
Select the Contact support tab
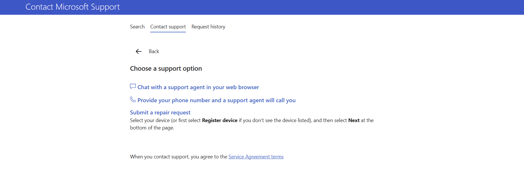168,27
